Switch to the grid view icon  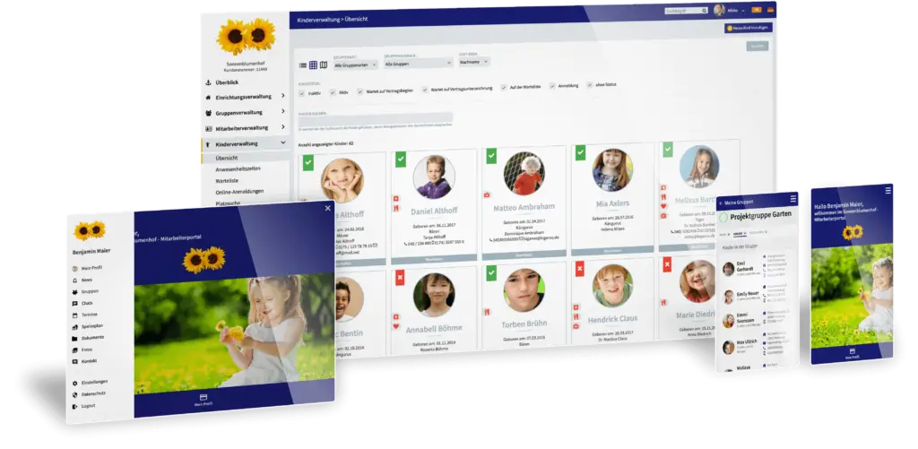[313, 65]
